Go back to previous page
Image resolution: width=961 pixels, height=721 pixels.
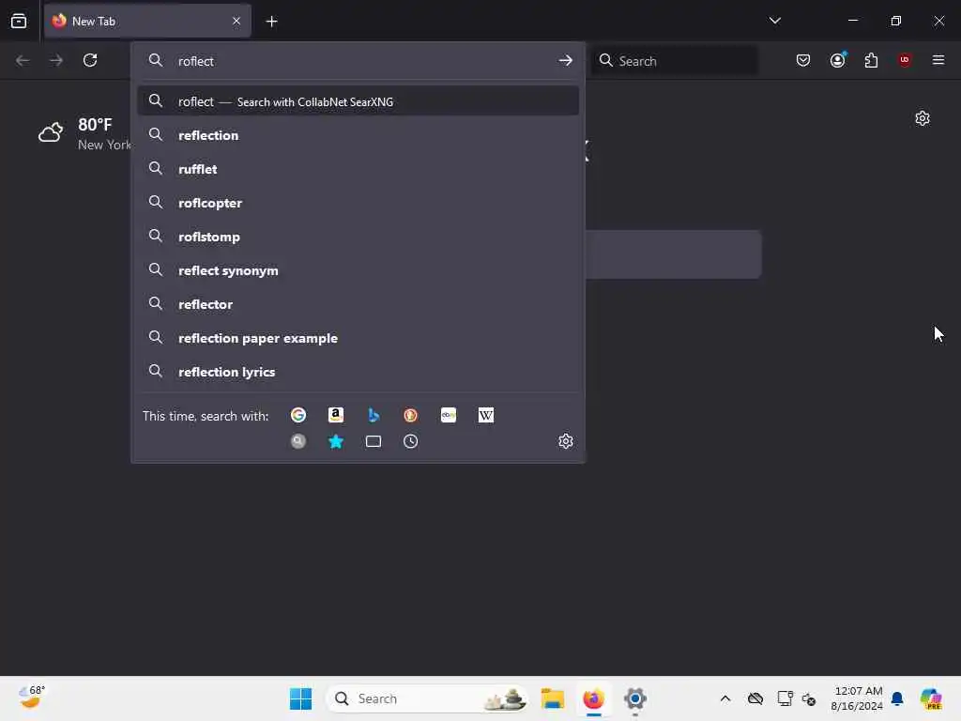[x=23, y=60]
